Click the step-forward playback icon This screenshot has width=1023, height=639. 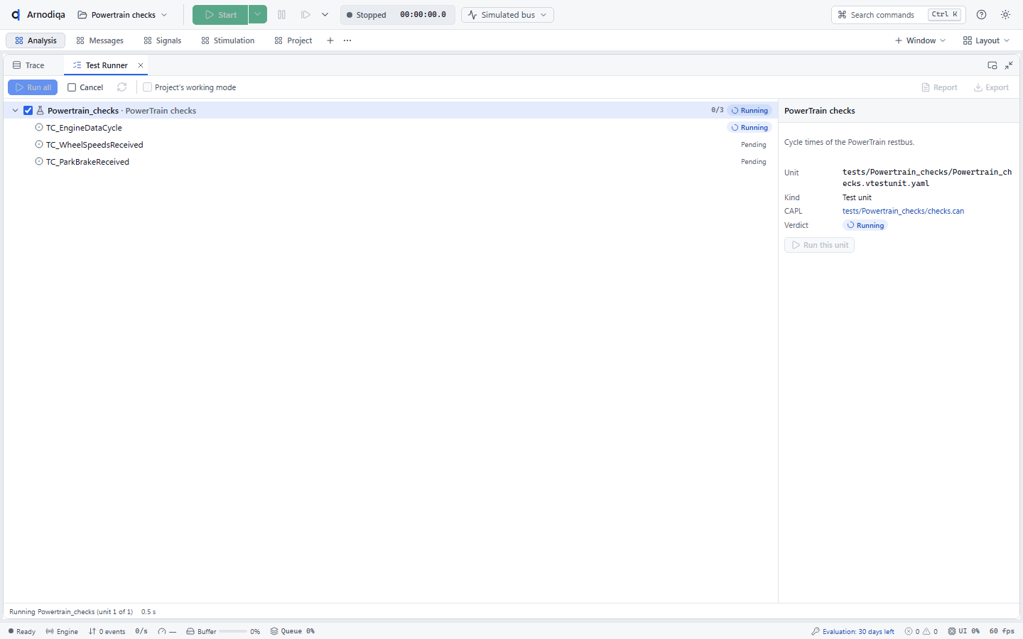tap(305, 15)
